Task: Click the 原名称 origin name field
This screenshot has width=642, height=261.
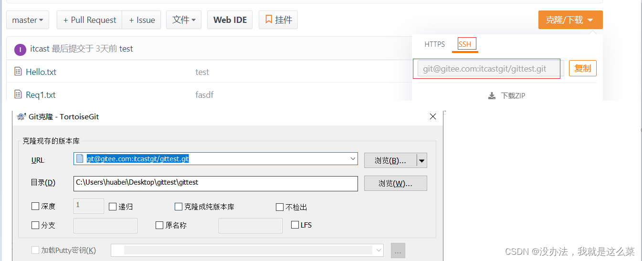Action: coord(250,225)
